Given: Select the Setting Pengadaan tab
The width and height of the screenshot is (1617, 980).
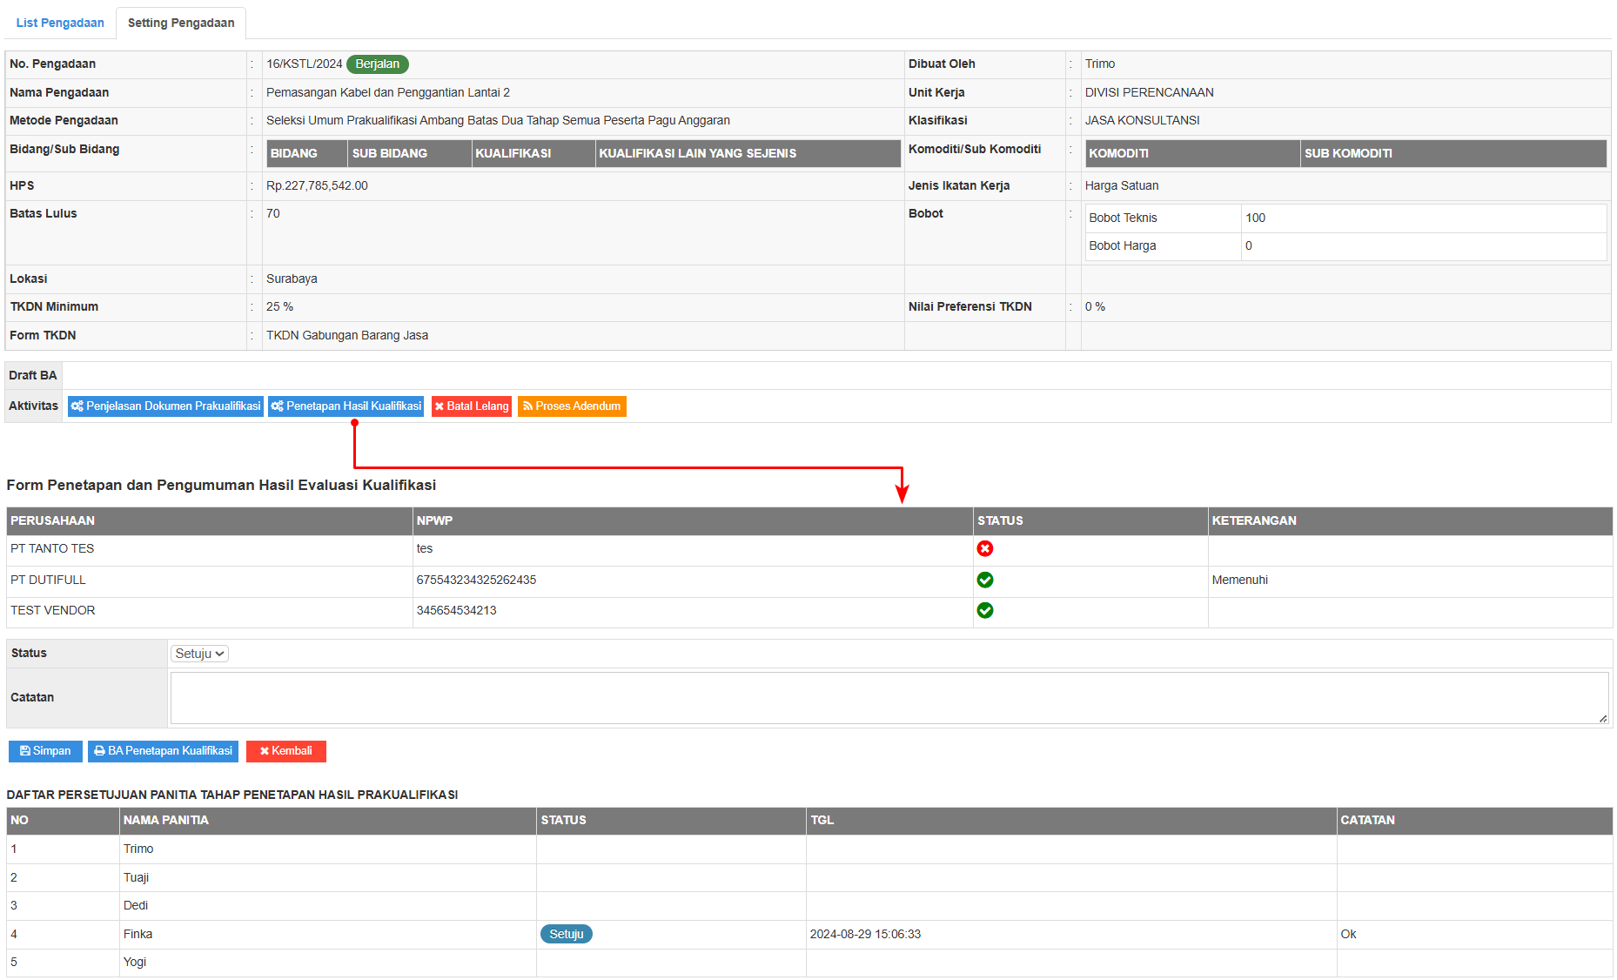Looking at the screenshot, I should point(181,23).
